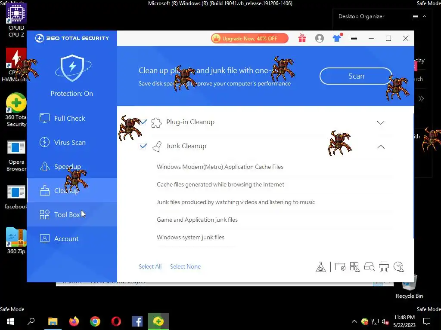
Task: Open the gift box promotions icon
Action: click(302, 38)
